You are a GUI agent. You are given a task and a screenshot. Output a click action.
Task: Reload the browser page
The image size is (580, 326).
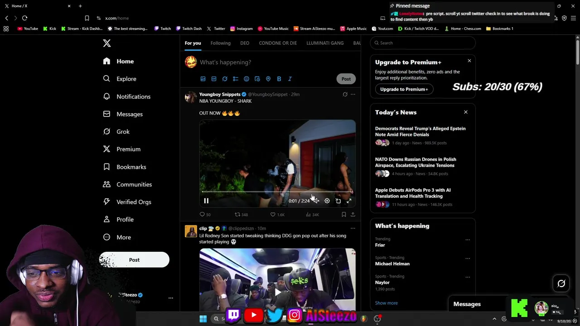point(24,18)
